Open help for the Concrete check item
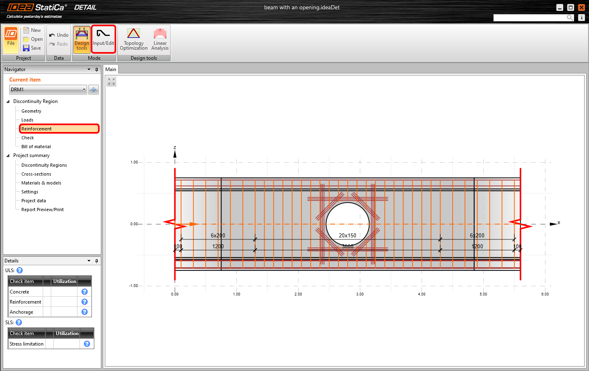The width and height of the screenshot is (589, 371). click(x=84, y=291)
